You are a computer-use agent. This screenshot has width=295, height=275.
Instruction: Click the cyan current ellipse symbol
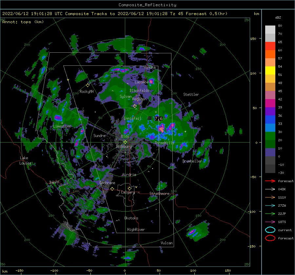point(270,230)
